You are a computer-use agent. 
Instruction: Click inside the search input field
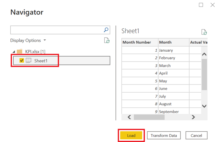pyautogui.click(x=56, y=30)
